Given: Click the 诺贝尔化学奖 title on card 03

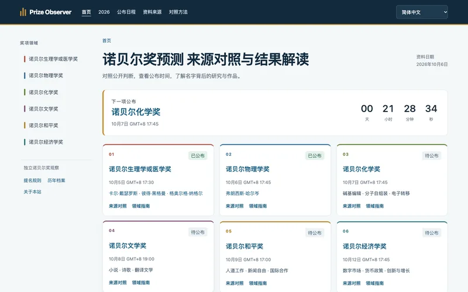Looking at the screenshot, I should (x=362, y=169).
